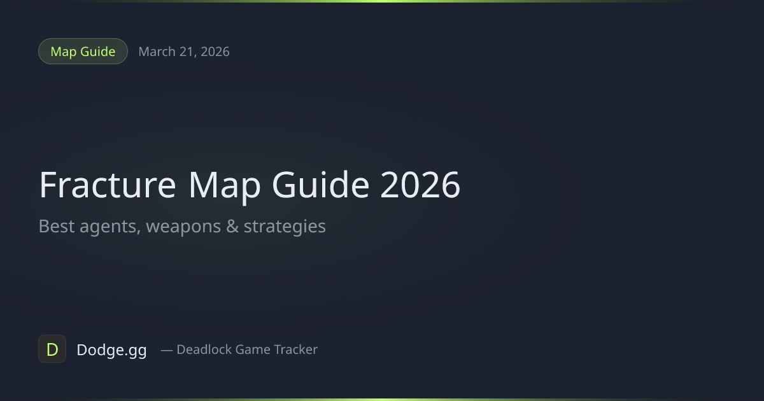The width and height of the screenshot is (764, 401).
Task: Click the word Guide in the headline
Action: pos(320,185)
